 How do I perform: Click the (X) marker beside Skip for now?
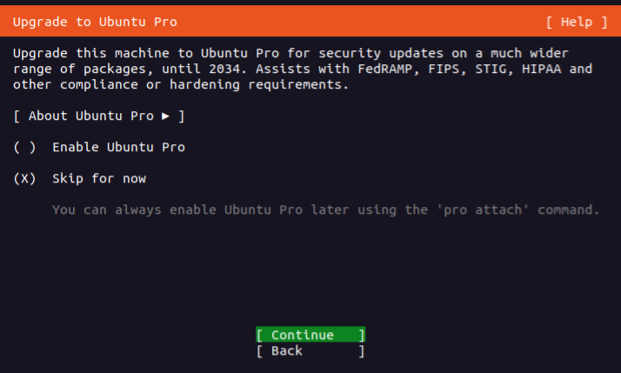point(25,178)
